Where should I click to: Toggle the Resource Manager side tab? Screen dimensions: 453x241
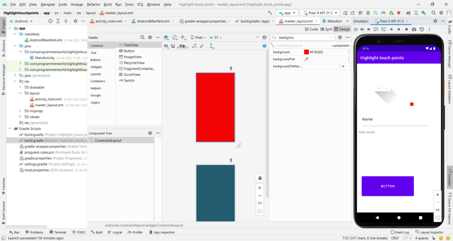click(x=4, y=79)
